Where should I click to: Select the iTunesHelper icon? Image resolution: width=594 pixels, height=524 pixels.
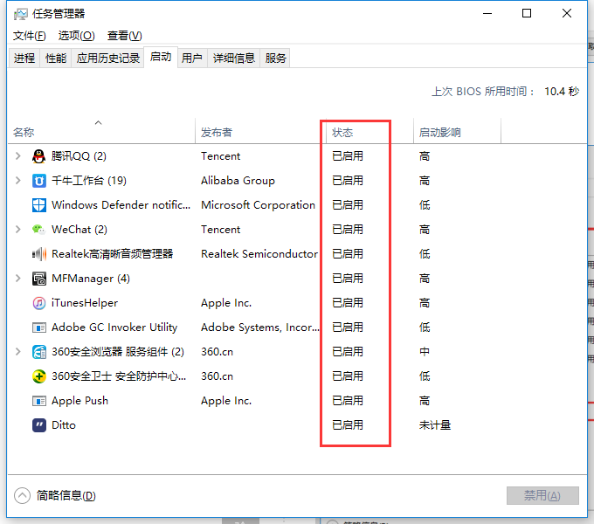(x=38, y=303)
